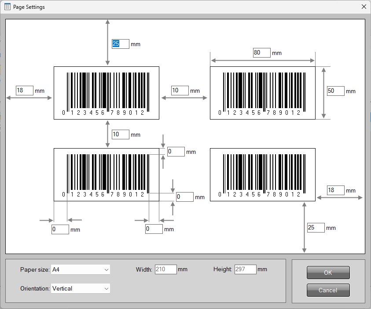Click the bottom margin field showing 25
The height and width of the screenshot is (309, 371).
(x=316, y=228)
